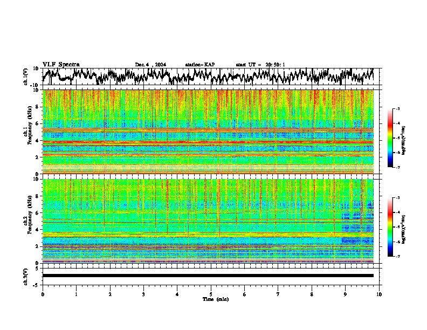The height and width of the screenshot is (330, 427).
Task: Click the '6' tick on the time axis
Action: (245, 294)
